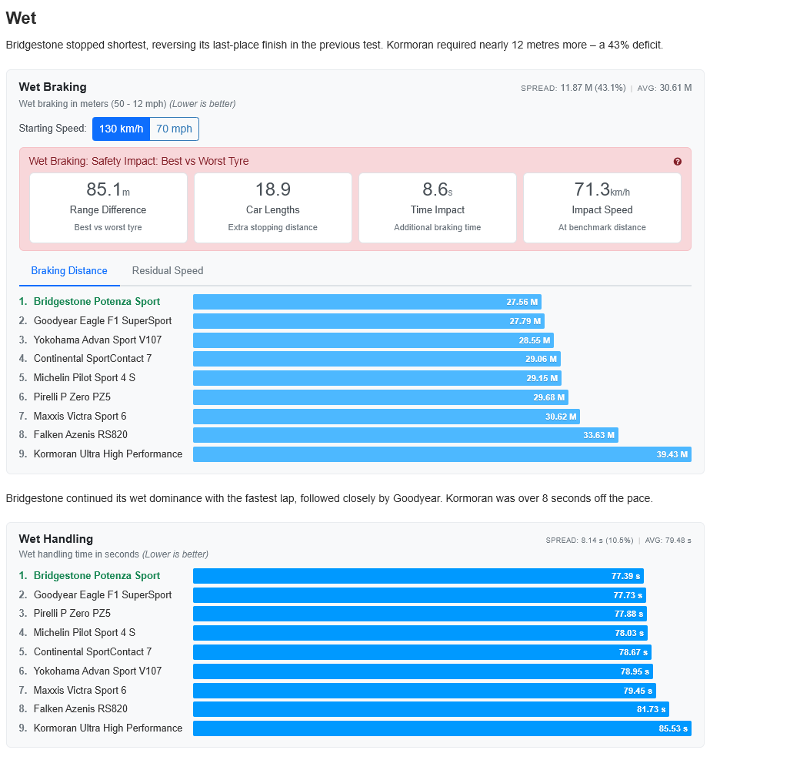Click the 78.03 s handling bar
Viewport: 800px width, 760px height.
coord(421,633)
